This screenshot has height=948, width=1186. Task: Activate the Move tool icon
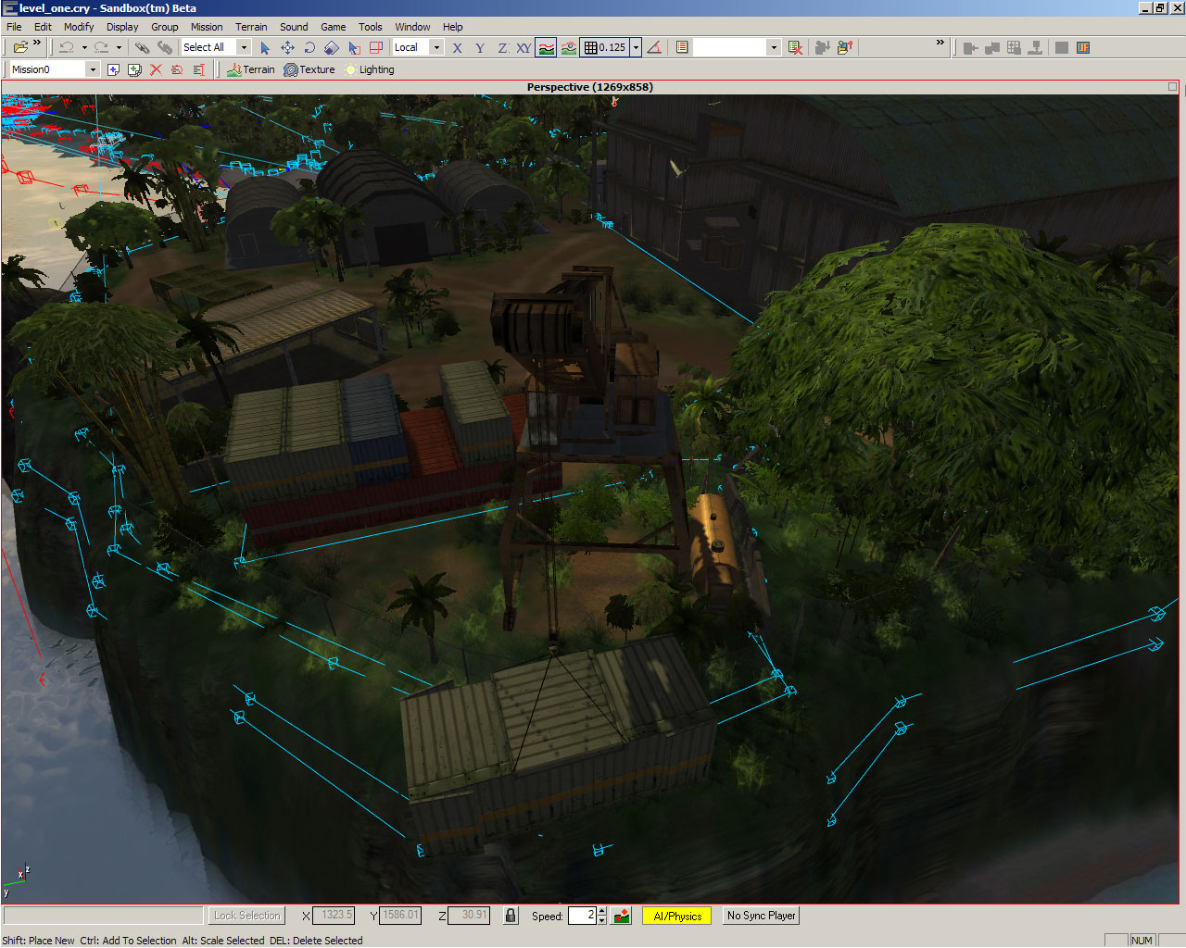coord(287,47)
